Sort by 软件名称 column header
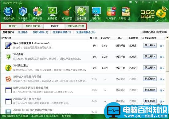This screenshot has width=169, height=119. click(x=6, y=38)
